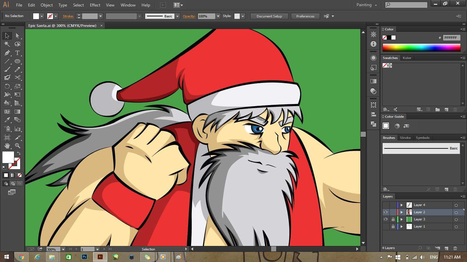Image resolution: width=467 pixels, height=262 pixels.
Task: Open the Painting workspace switcher
Action: (x=366, y=5)
